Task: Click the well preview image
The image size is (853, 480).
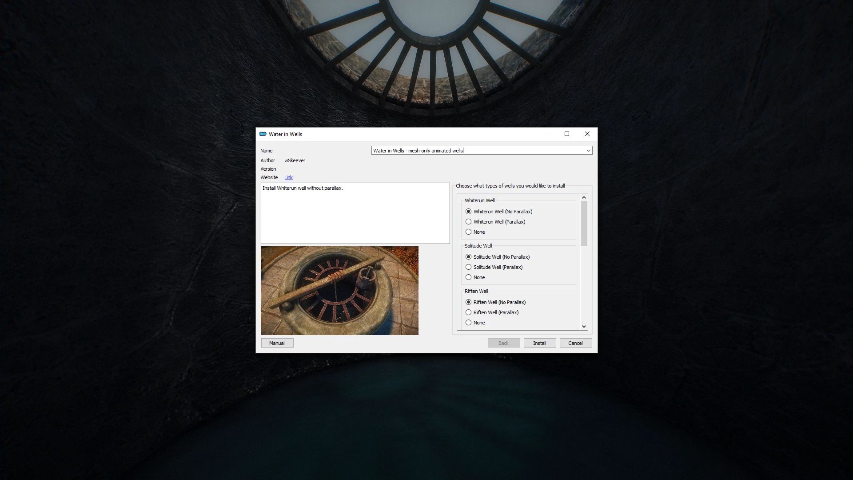Action: click(339, 290)
